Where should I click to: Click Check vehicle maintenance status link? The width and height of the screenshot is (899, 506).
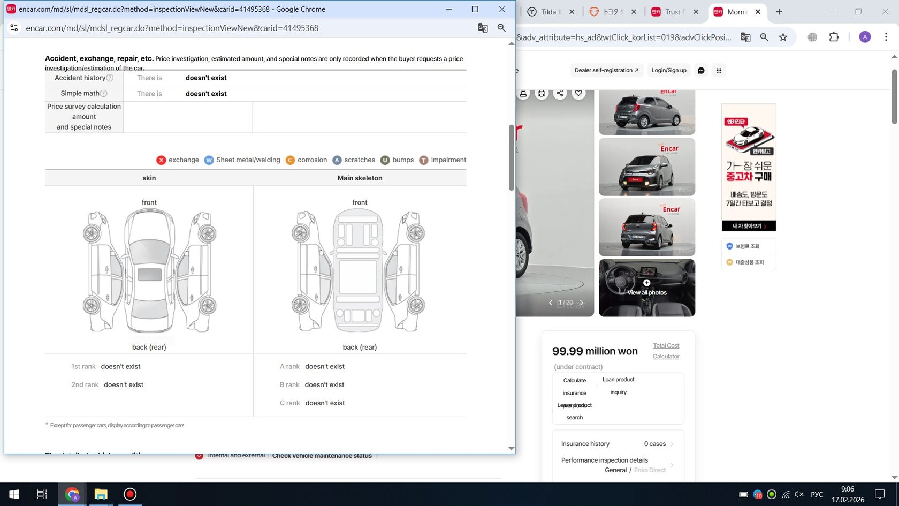pos(322,456)
